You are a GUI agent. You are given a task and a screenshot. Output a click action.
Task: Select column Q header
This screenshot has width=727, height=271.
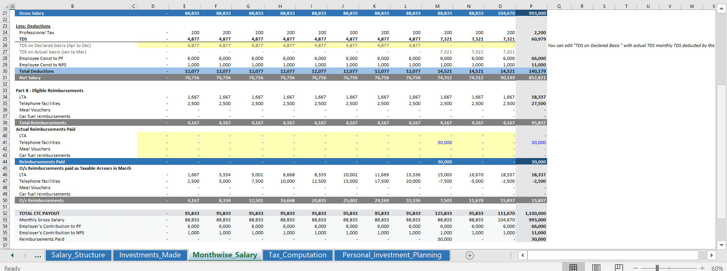pos(559,6)
